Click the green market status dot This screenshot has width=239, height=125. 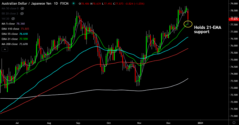(x=74, y=3)
